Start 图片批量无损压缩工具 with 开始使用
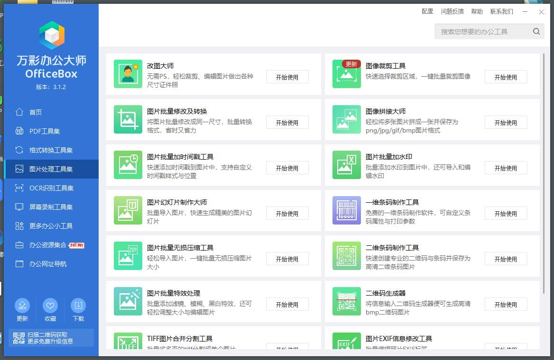This screenshot has height=360, width=554. [x=287, y=260]
